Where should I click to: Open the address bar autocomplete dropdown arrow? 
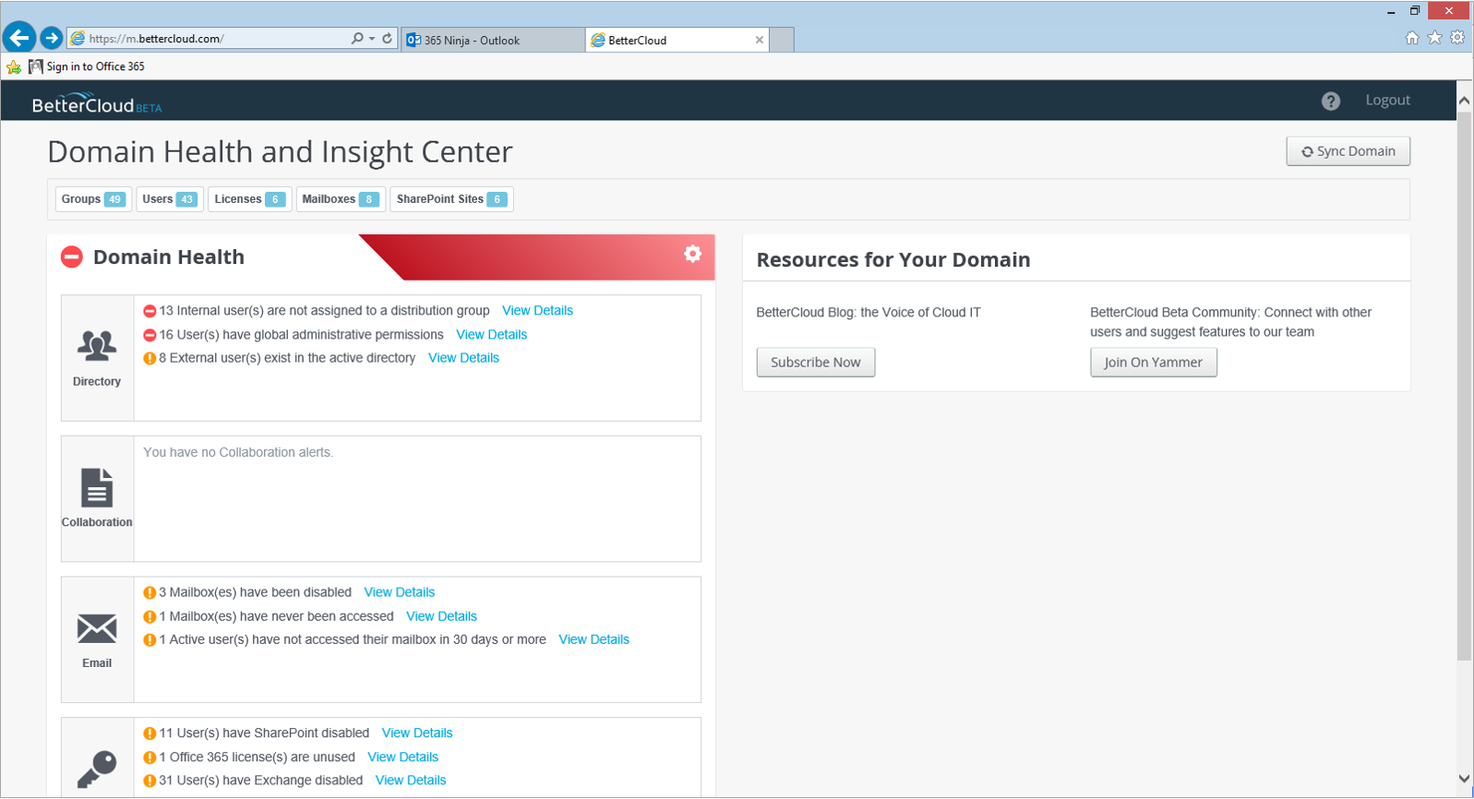[372, 39]
